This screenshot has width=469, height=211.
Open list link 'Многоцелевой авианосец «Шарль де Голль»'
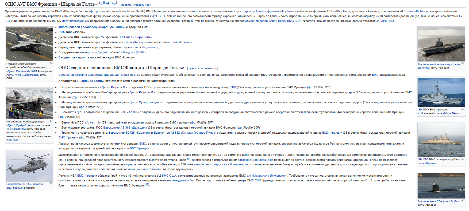click(92, 27)
